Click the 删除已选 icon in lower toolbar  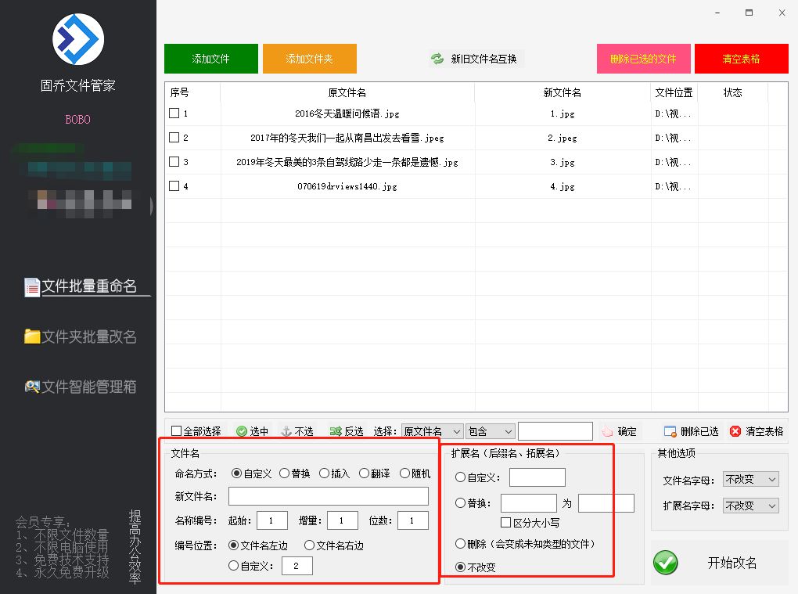point(667,430)
